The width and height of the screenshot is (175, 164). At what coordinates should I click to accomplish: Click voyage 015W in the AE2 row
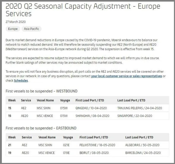coord(64,108)
